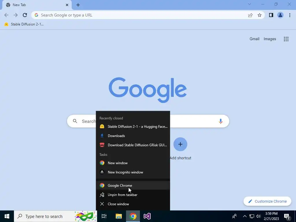Image resolution: width=296 pixels, height=222 pixels.
Task: Open Task View on the taskbar
Action: (x=104, y=216)
